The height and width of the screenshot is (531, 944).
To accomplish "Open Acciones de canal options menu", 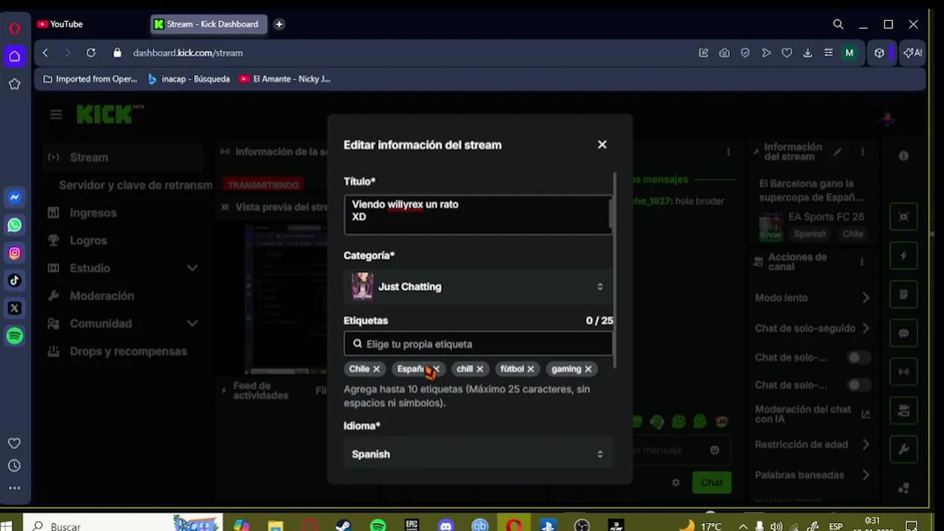I will coord(862,262).
